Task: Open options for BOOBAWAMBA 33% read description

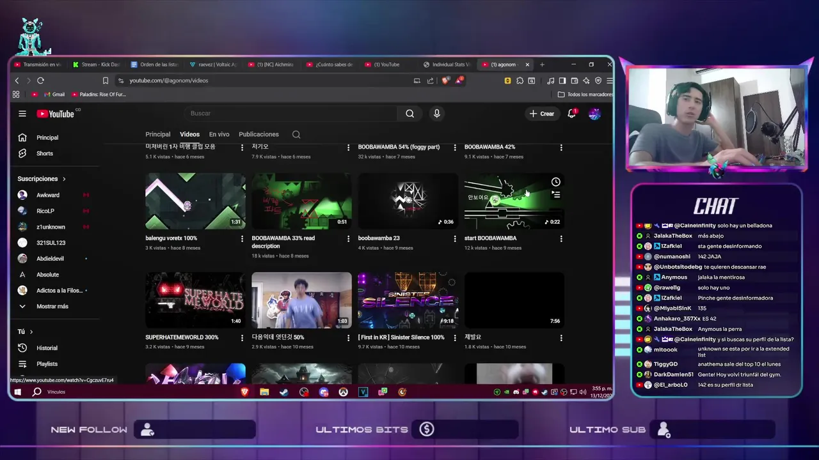Action: pos(348,238)
